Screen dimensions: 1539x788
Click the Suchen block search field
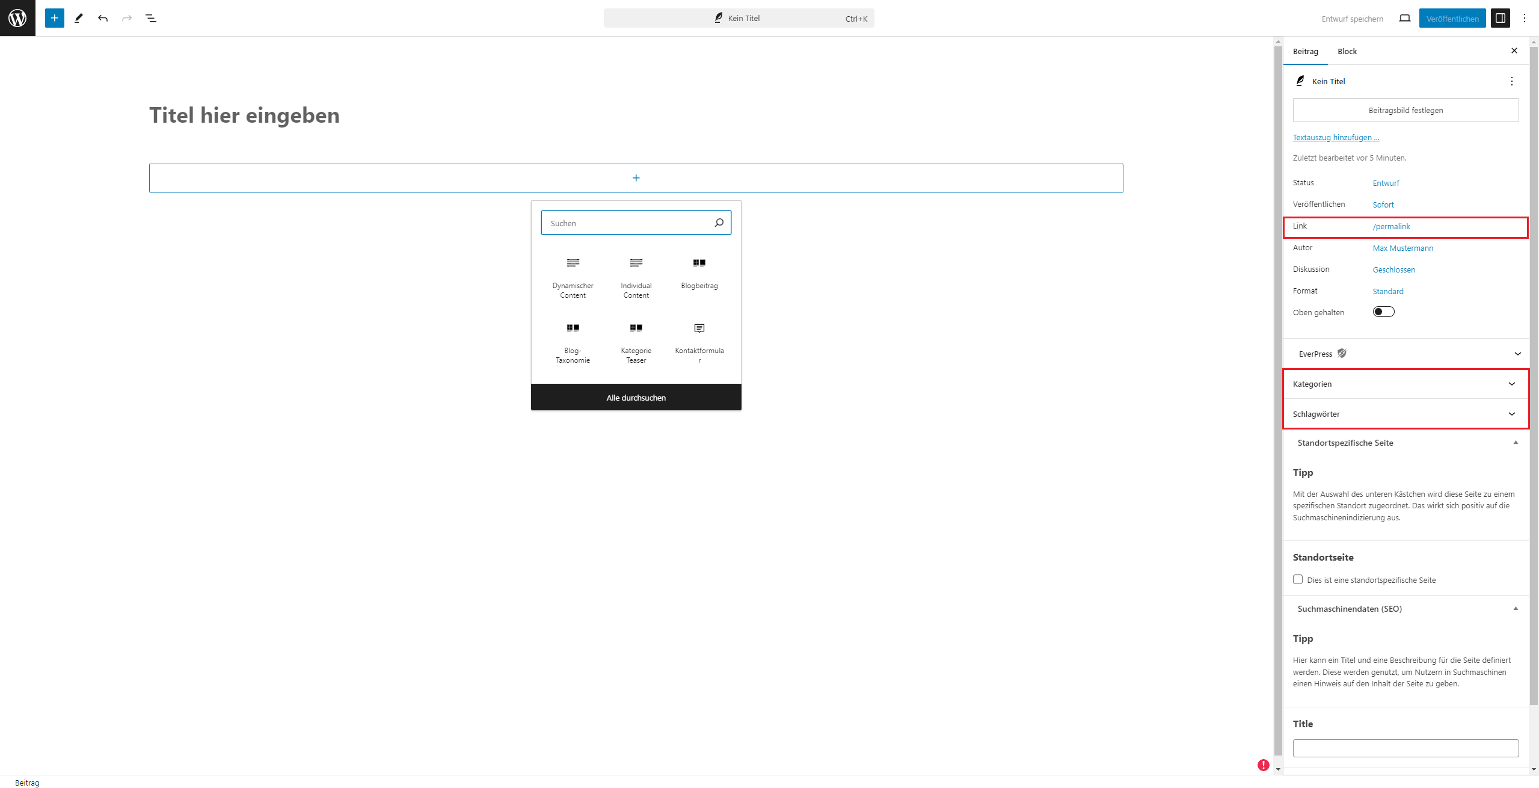point(627,223)
